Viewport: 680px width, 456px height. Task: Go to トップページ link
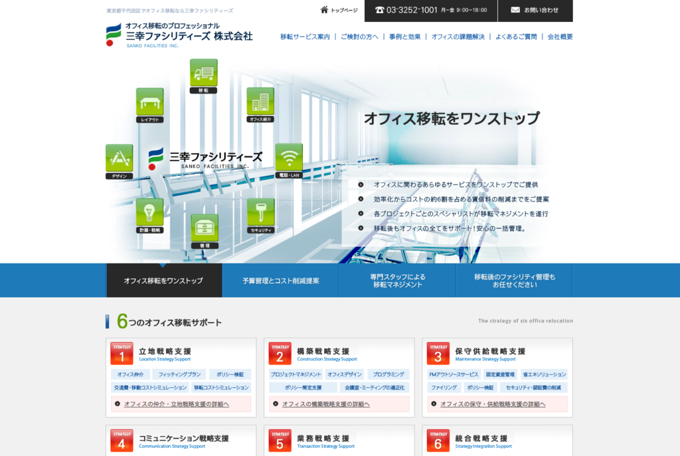coord(339,10)
